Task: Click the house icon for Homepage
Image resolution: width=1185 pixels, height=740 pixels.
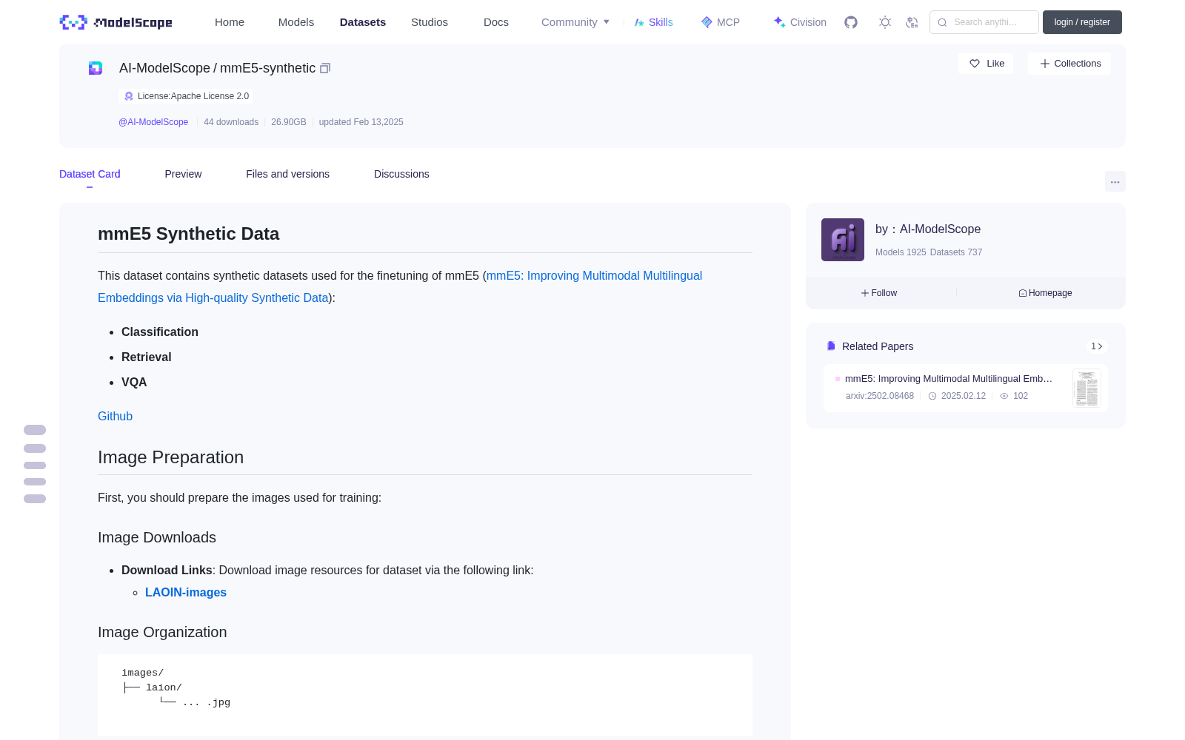Action: (1023, 293)
